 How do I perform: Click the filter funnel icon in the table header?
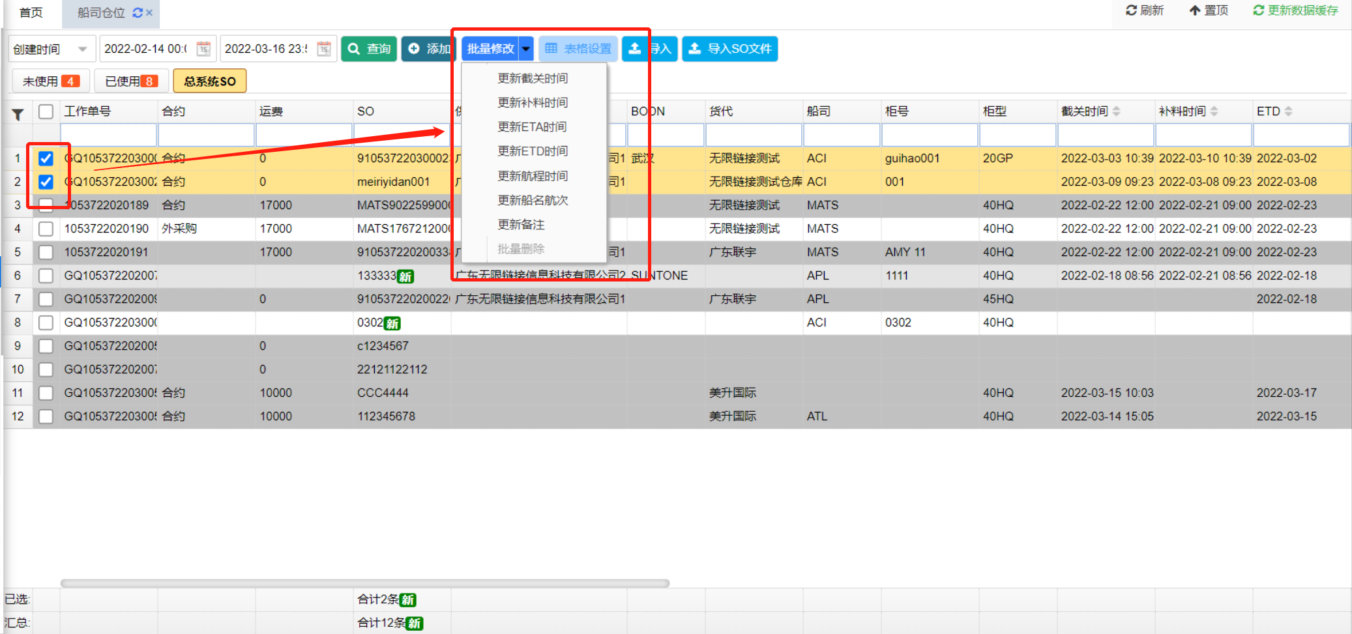click(18, 114)
